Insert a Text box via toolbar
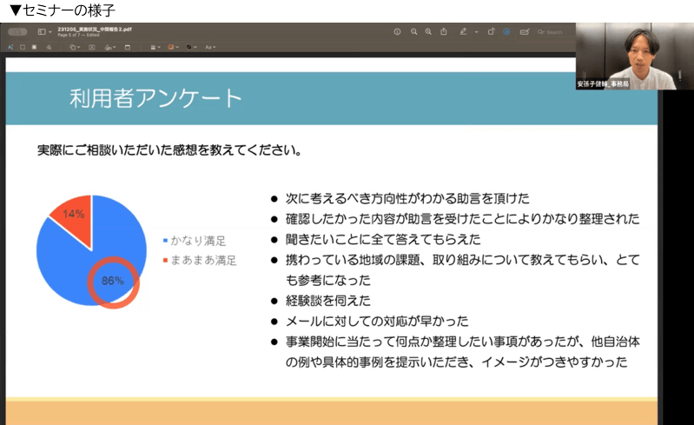694x425 pixels. pyautogui.click(x=91, y=47)
